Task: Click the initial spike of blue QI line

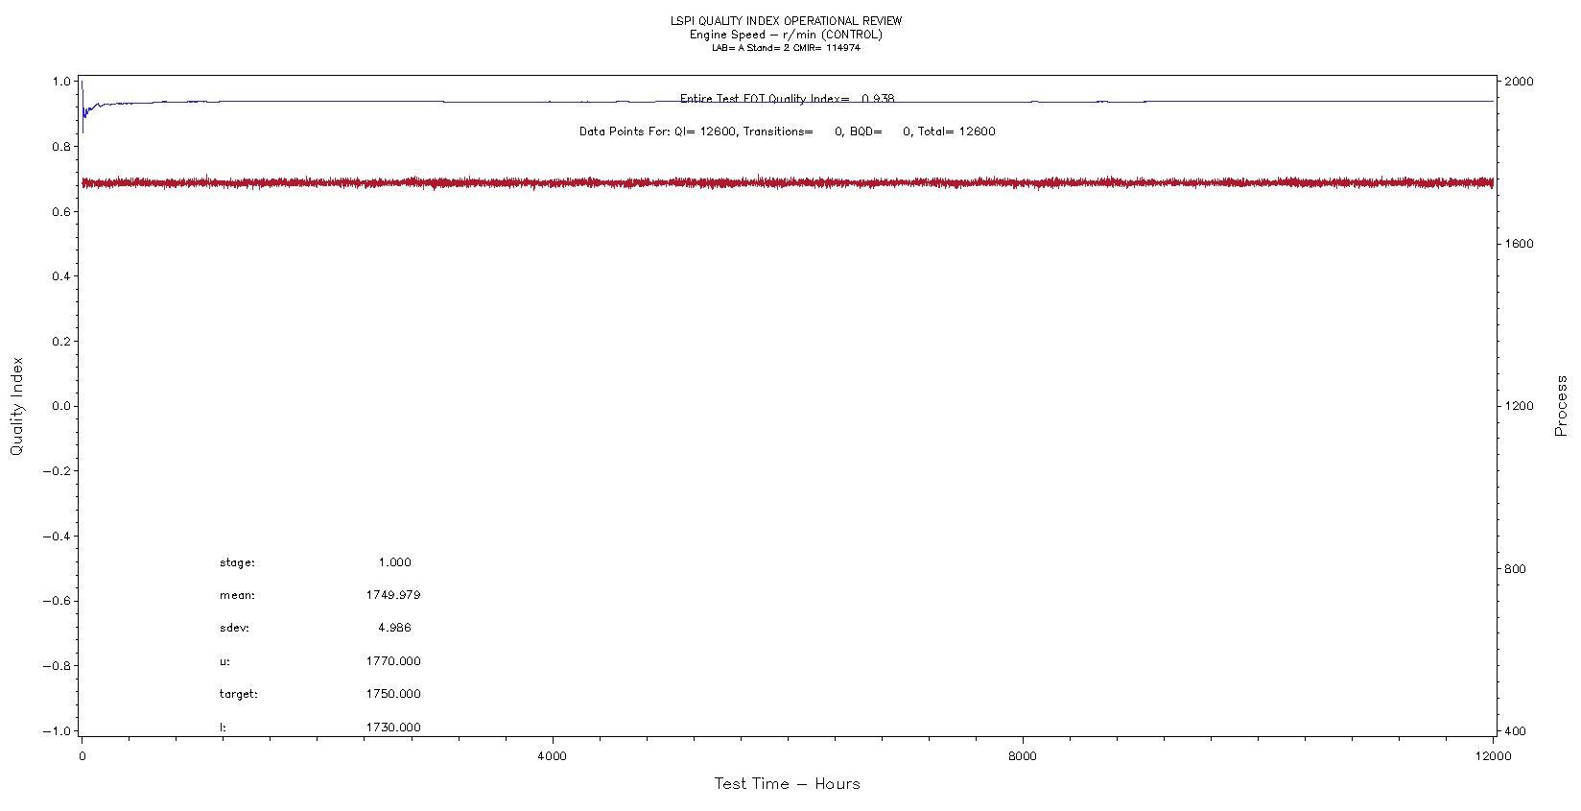Action: coord(83,107)
